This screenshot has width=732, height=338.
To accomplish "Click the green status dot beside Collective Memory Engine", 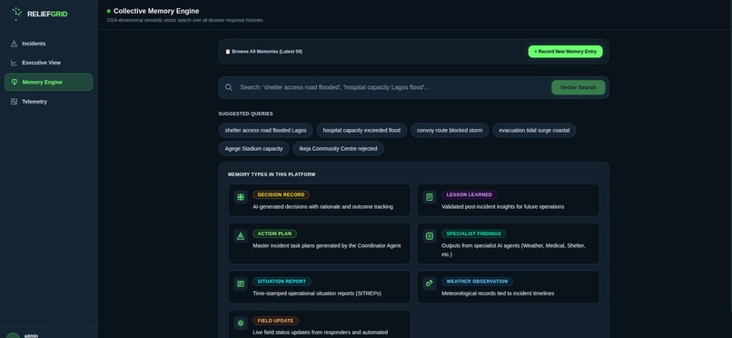I will tap(109, 11).
